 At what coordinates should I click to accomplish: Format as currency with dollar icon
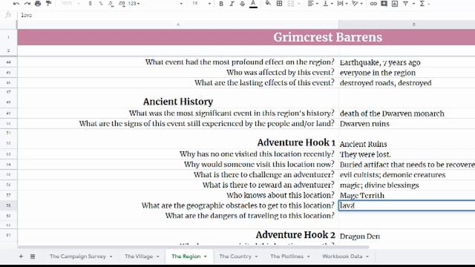click(90, 4)
